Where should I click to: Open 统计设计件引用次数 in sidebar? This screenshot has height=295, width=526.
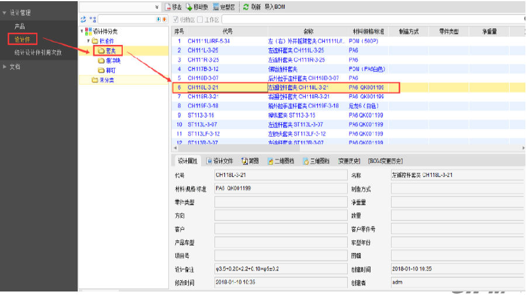[38, 53]
